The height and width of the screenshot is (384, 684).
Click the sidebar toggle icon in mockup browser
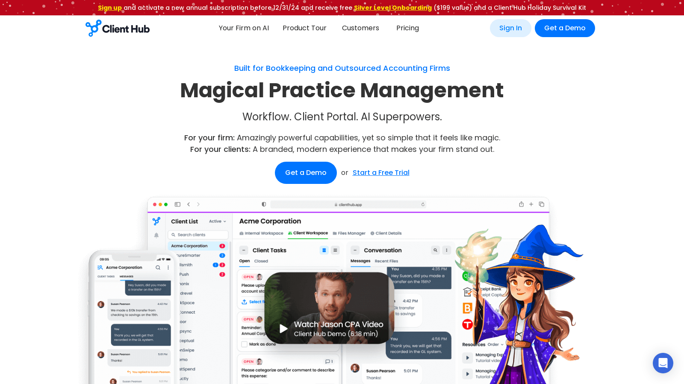click(177, 204)
